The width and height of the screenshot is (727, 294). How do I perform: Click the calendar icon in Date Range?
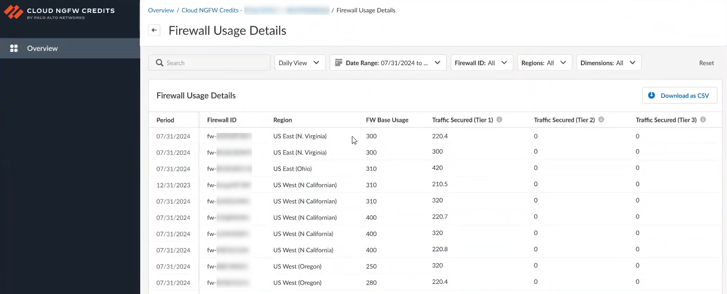(338, 62)
